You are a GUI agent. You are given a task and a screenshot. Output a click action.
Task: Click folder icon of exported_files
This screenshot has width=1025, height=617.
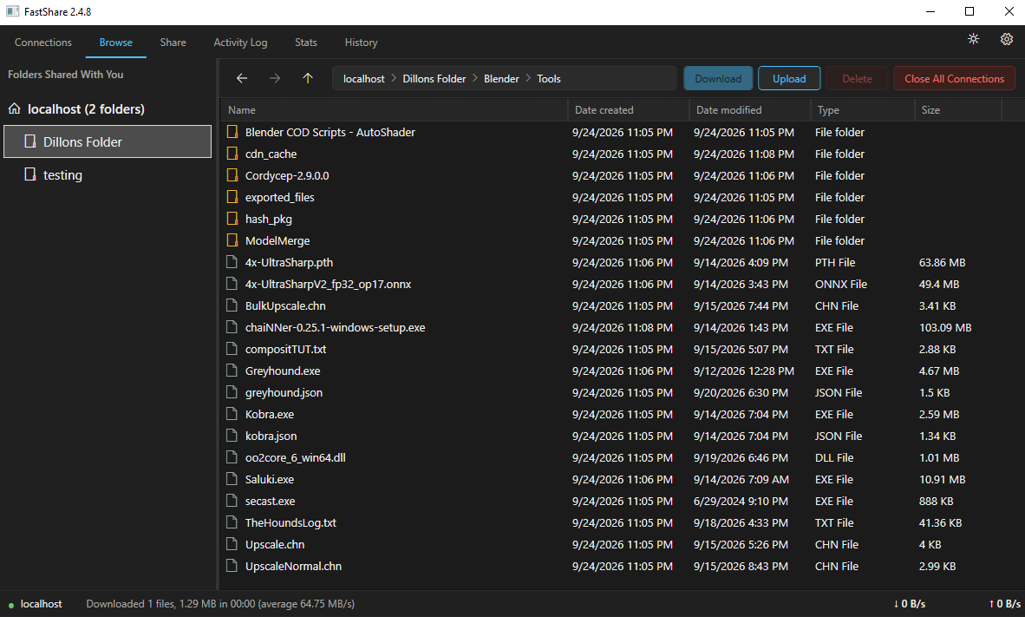pyautogui.click(x=232, y=197)
